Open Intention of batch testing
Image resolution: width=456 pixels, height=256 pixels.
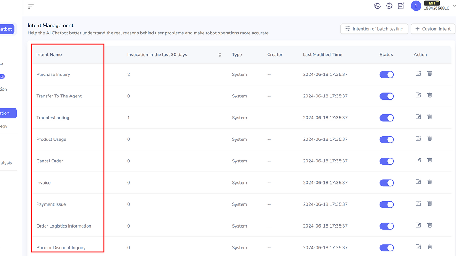[x=374, y=29]
